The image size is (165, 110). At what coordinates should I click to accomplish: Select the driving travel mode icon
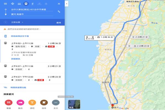(19, 4)
